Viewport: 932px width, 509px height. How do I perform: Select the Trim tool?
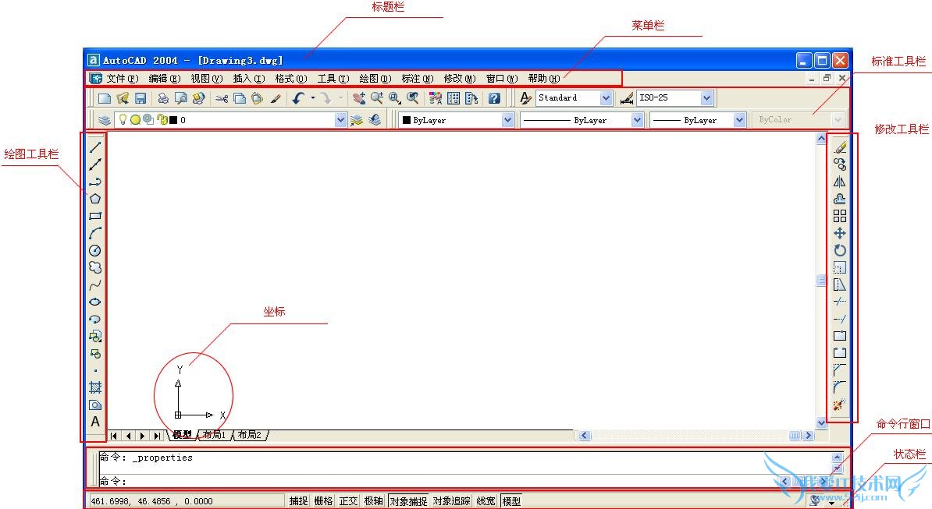coord(839,302)
